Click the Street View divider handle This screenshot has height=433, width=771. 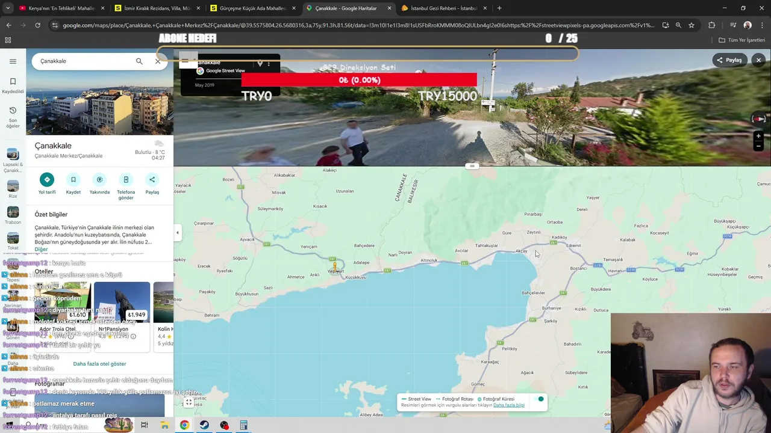coord(472,166)
